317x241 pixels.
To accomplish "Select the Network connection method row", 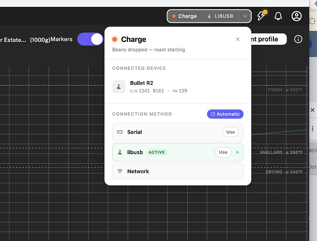I will 178,172.
